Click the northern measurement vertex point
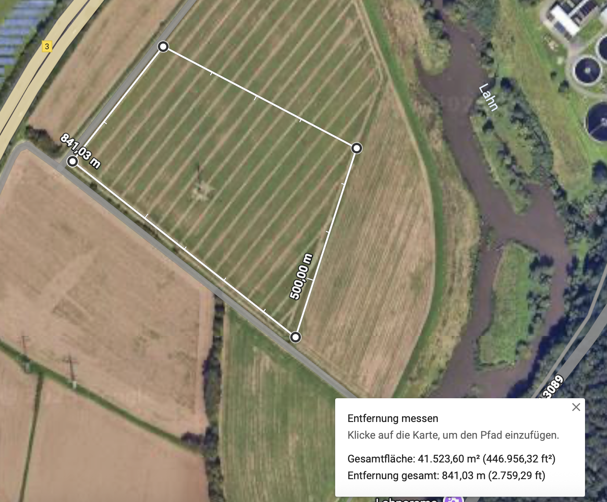The width and height of the screenshot is (607, 502). click(163, 47)
